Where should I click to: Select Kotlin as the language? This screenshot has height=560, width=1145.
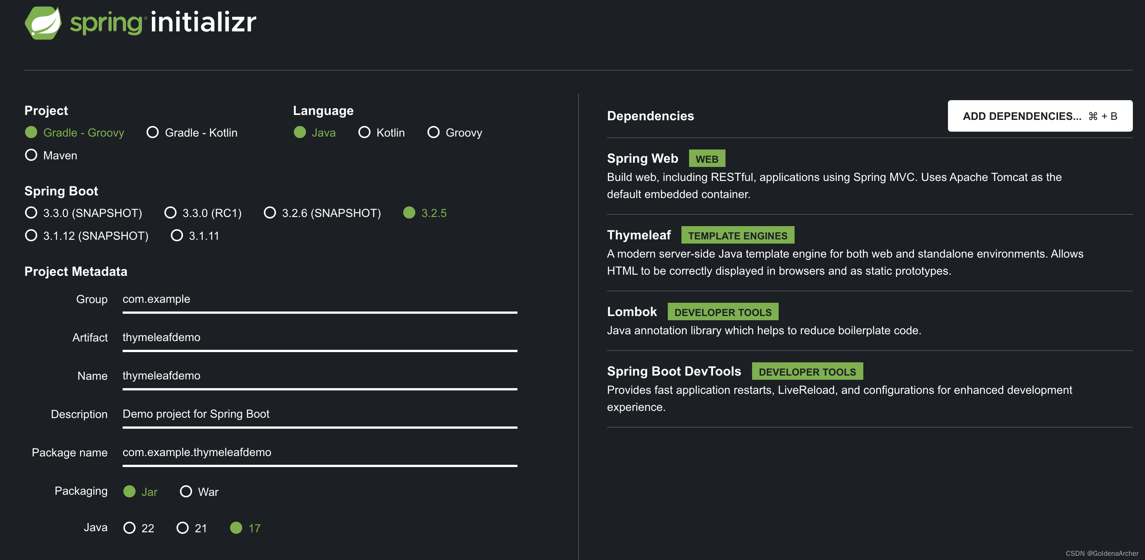point(382,132)
